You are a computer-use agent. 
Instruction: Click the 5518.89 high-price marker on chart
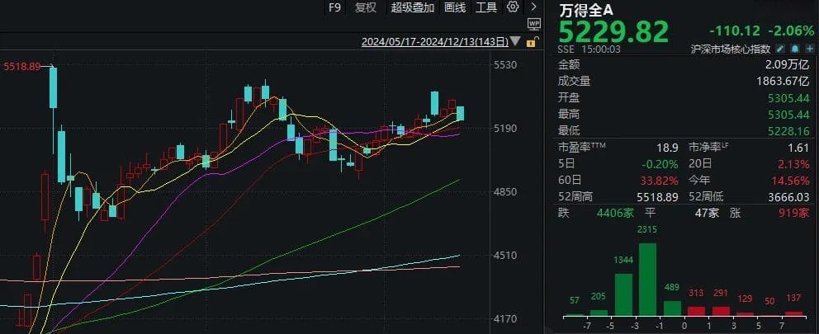(22, 67)
